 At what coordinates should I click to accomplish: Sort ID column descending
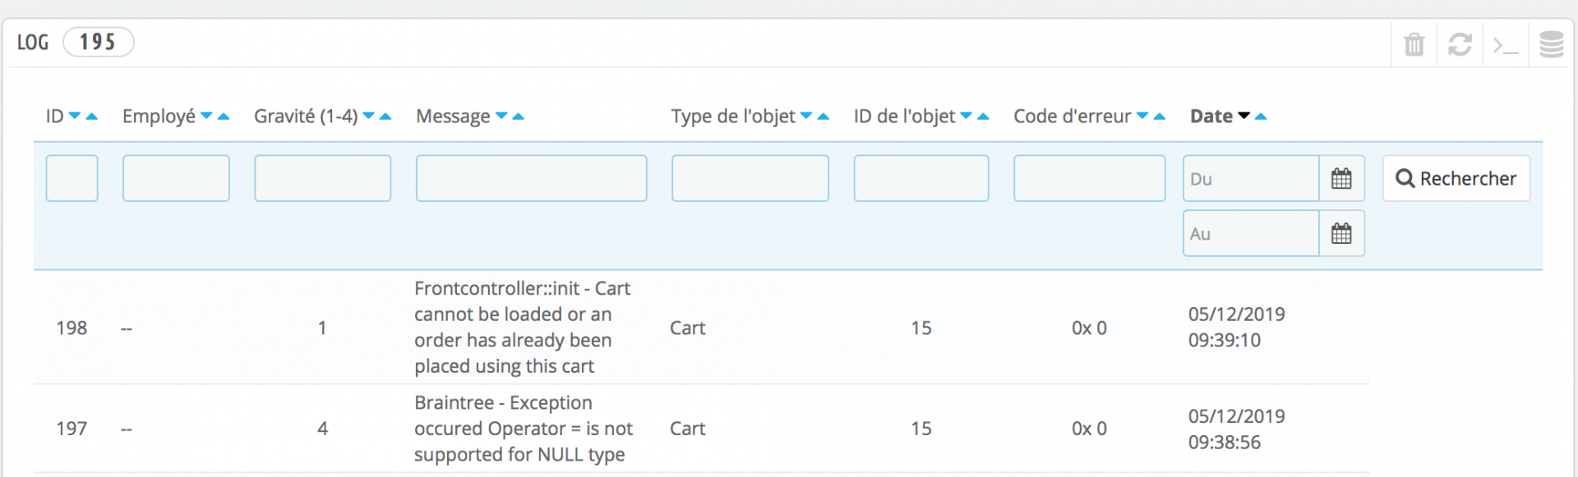click(x=75, y=116)
